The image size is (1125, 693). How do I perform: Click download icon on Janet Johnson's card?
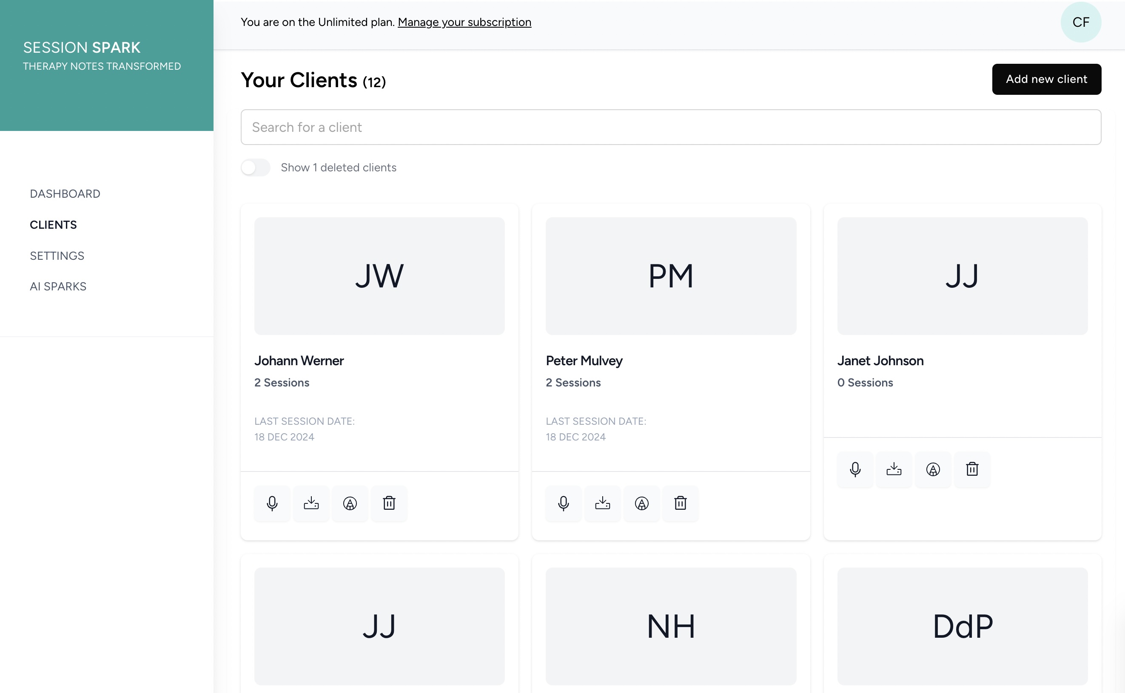pos(894,469)
